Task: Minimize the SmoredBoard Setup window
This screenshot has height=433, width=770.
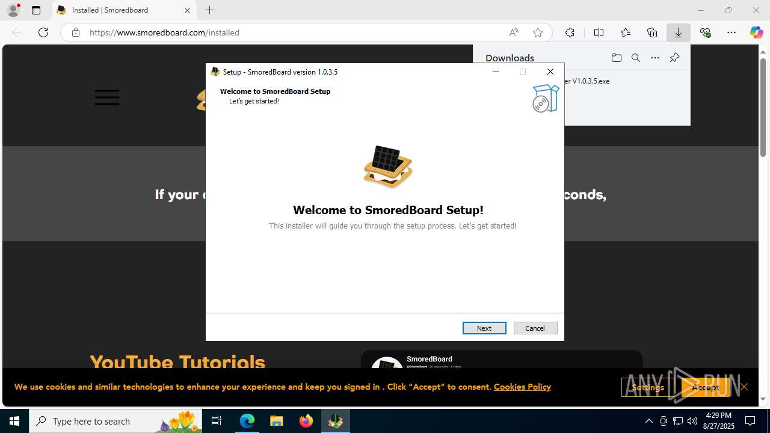Action: point(496,72)
